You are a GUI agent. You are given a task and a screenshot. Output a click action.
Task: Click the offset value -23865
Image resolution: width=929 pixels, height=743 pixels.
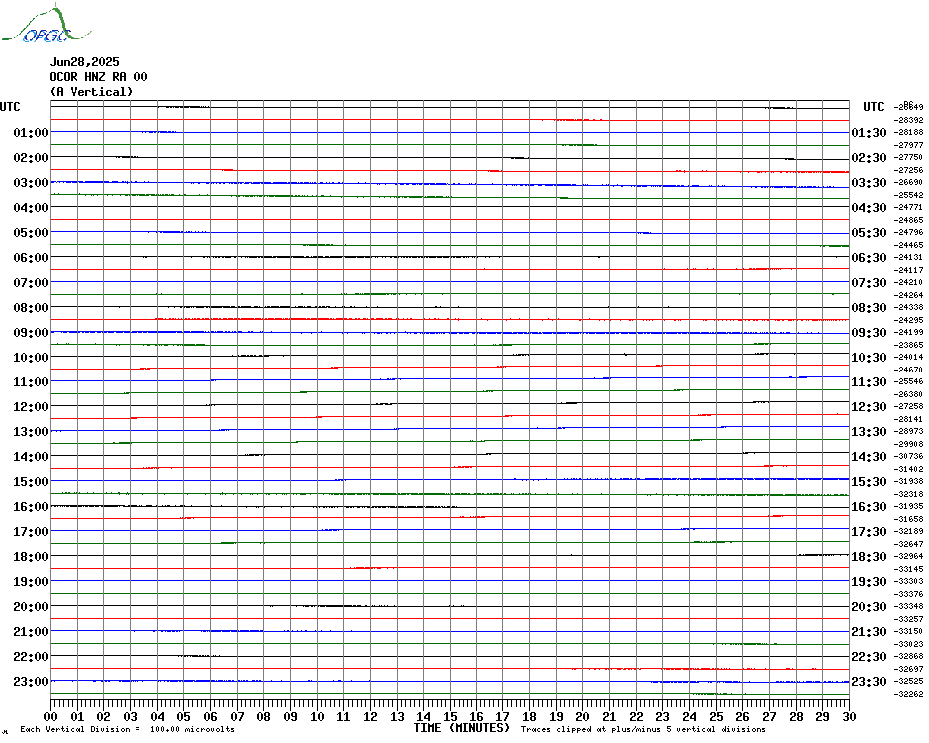[909, 345]
